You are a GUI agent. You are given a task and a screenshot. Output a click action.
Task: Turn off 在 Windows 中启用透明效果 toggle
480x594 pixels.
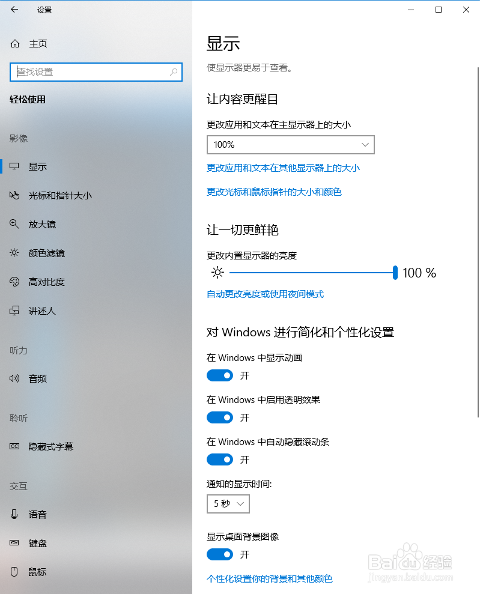click(x=220, y=417)
